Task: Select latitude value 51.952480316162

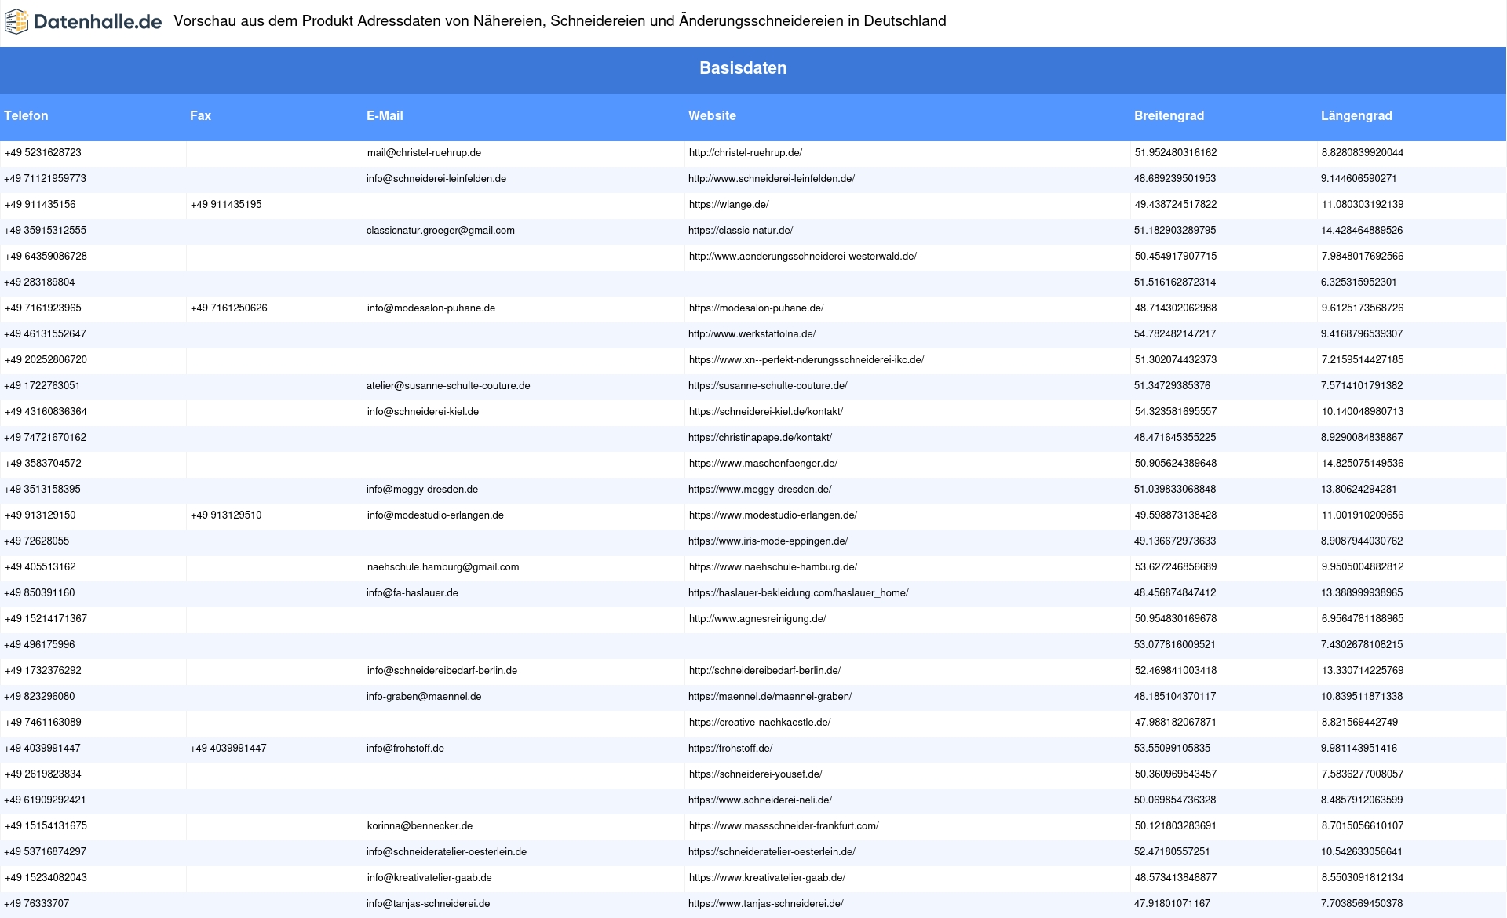Action: click(1176, 153)
